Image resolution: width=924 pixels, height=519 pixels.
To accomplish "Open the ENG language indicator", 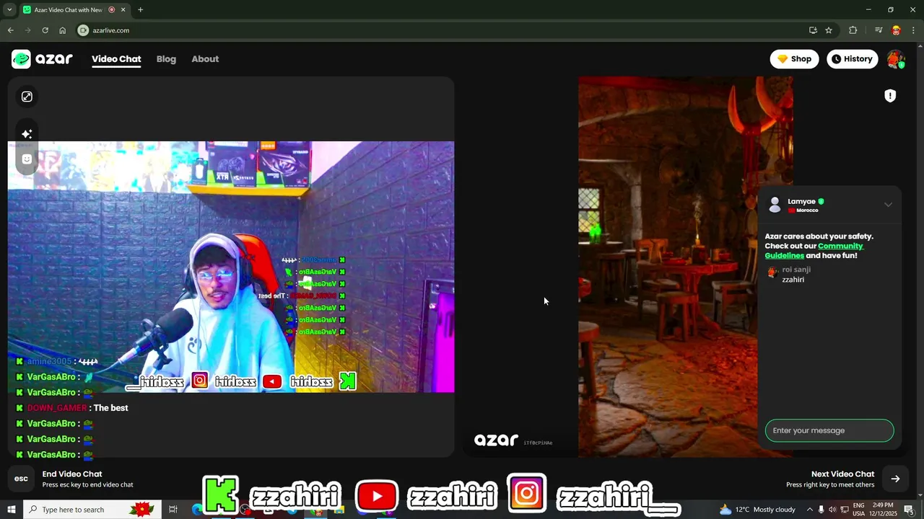I will click(x=859, y=510).
